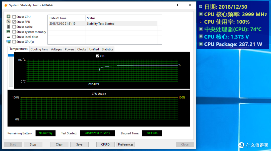Open the Voltages tab
Screen dimensions: 271x151
(56, 49)
